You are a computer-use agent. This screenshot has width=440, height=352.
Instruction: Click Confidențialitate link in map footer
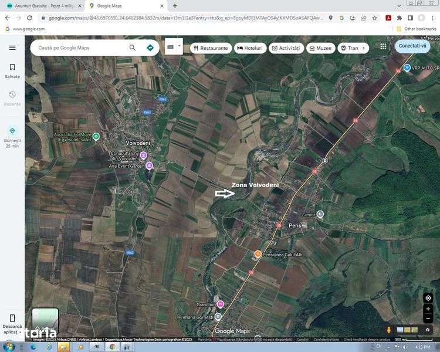pyautogui.click(x=326, y=339)
